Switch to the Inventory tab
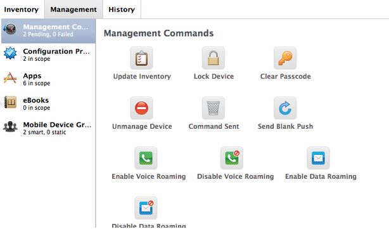The width and height of the screenshot is (389, 229). coord(22,10)
